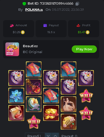Click the green verified shield icon
The image size is (104, 137).
point(24,4)
